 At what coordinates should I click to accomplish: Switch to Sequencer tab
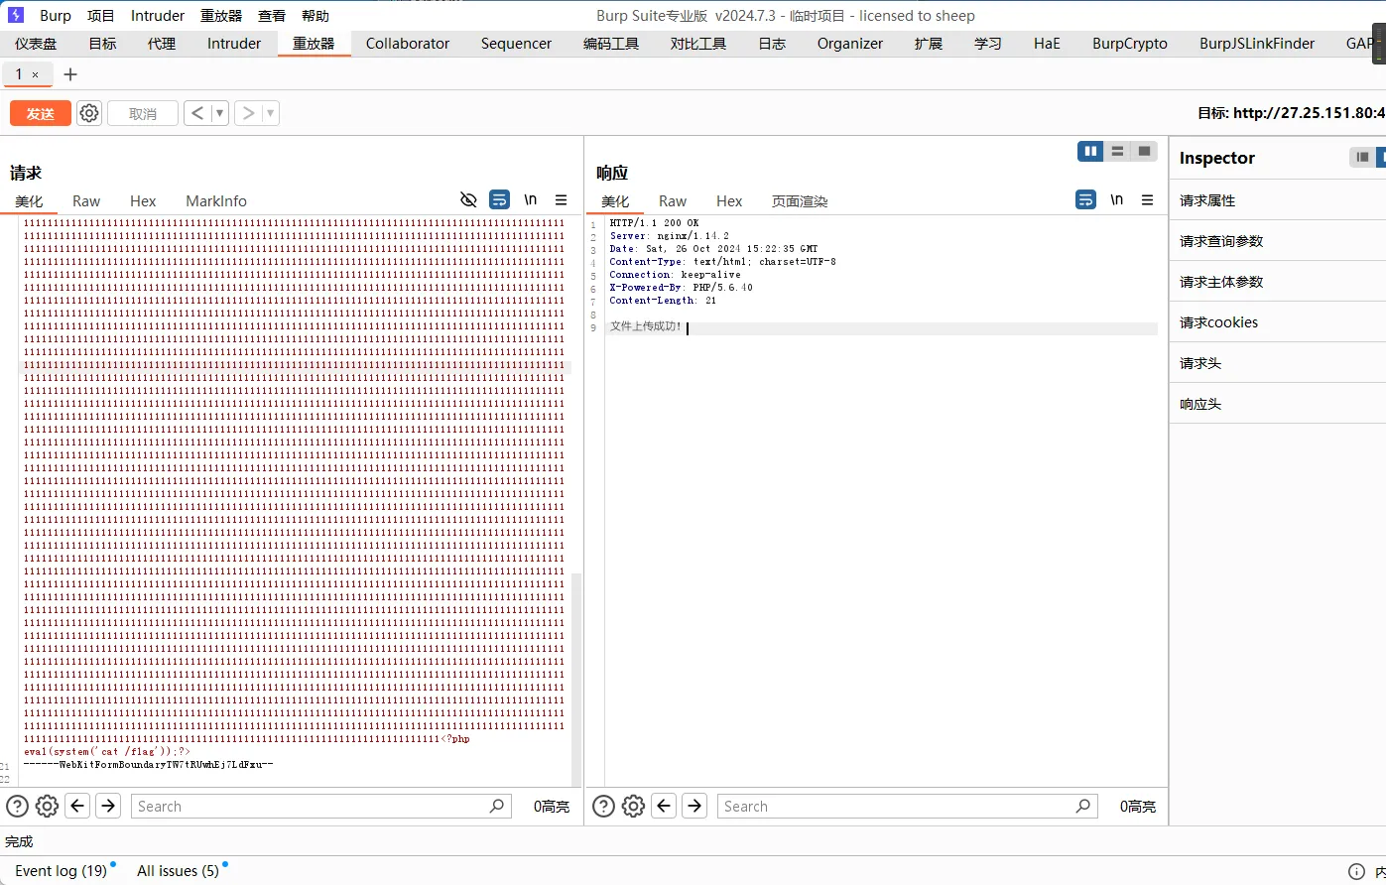[517, 44]
